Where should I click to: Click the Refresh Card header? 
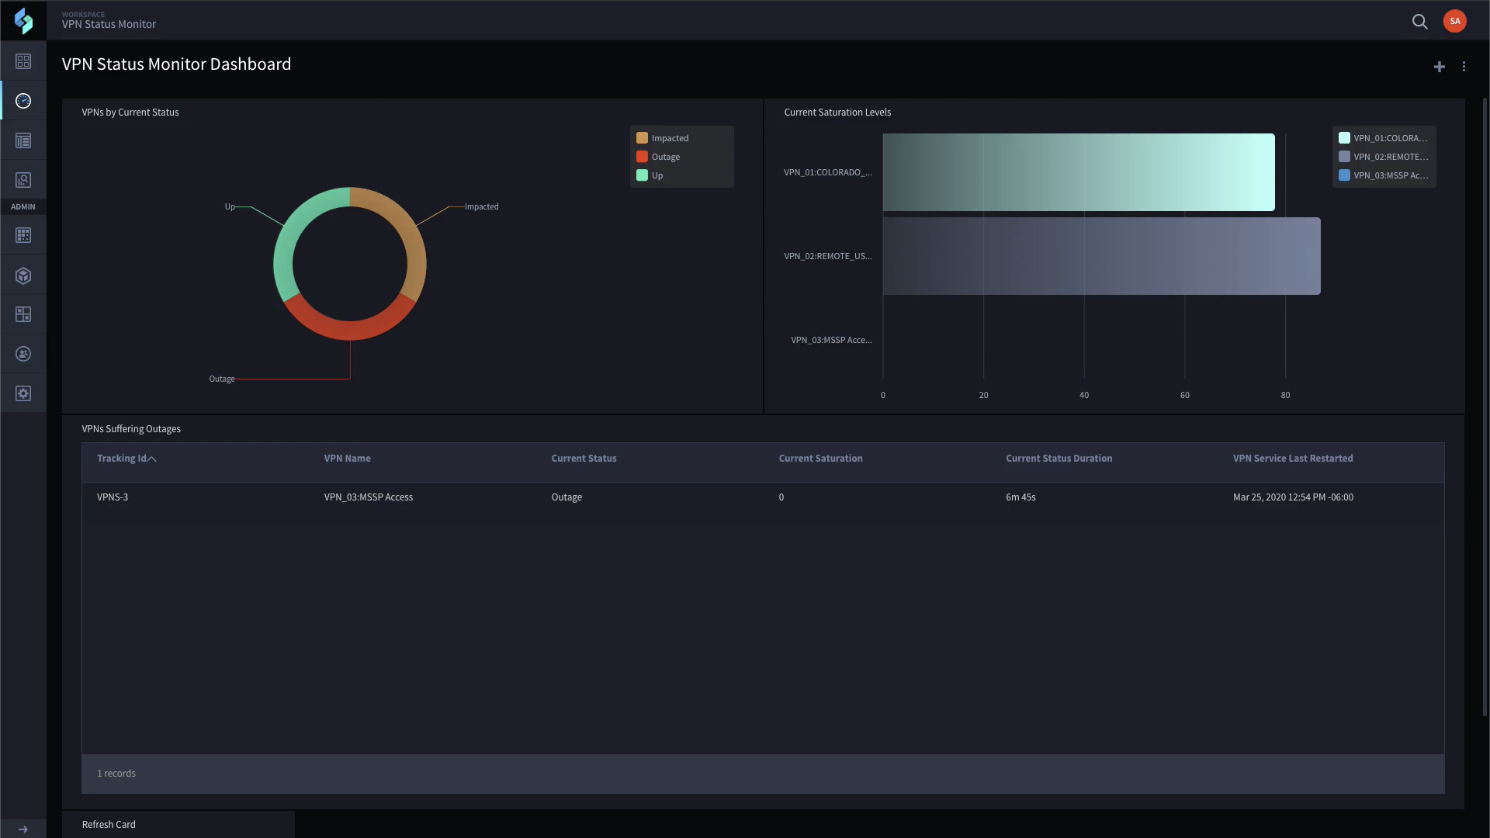109,825
